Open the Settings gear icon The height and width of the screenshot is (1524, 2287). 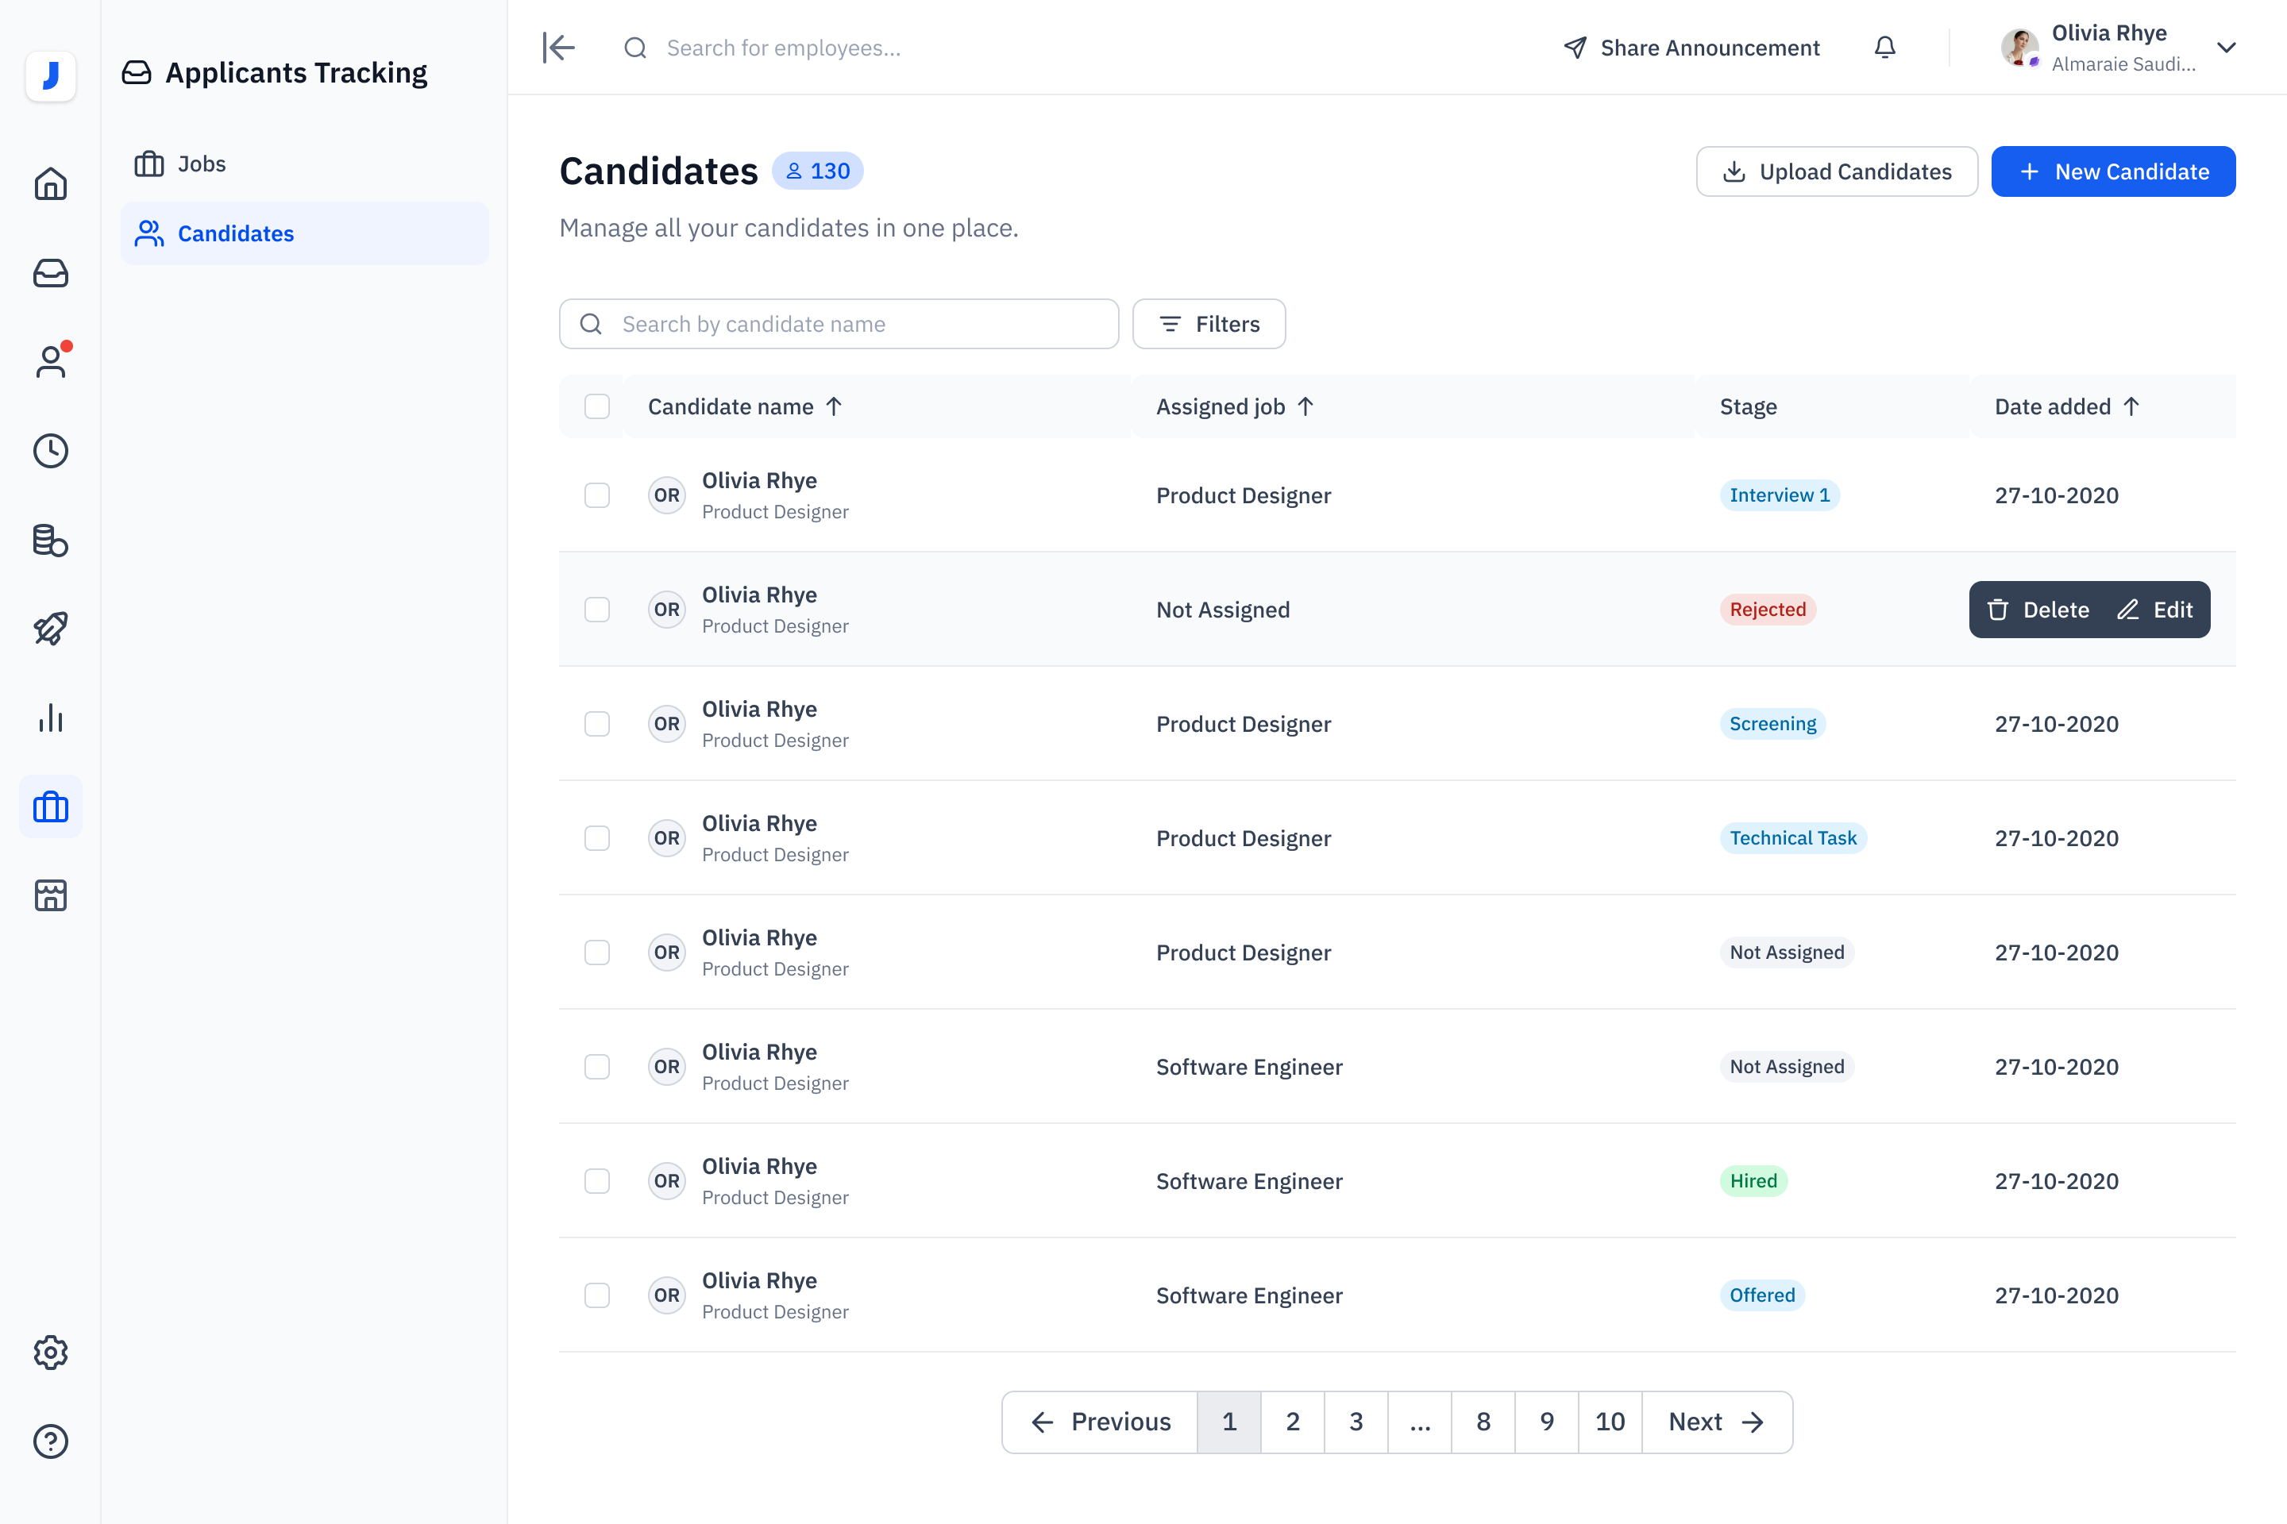click(51, 1352)
